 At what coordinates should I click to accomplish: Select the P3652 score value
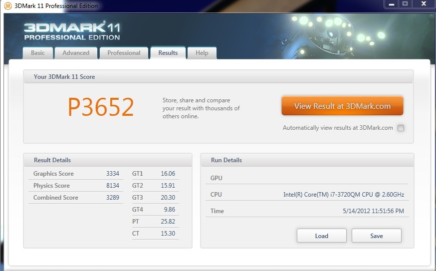(x=101, y=107)
